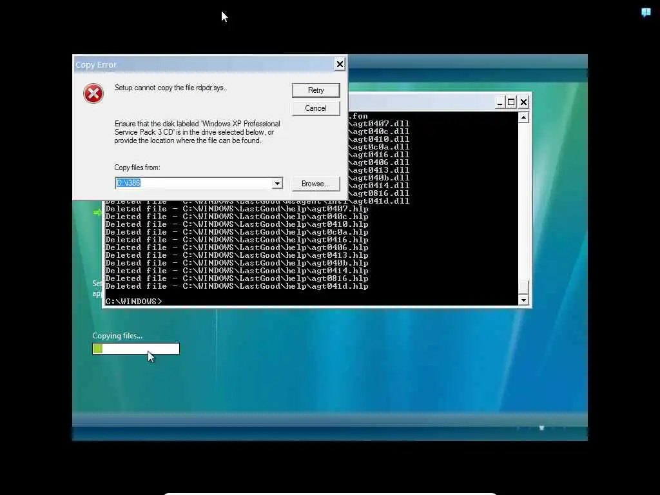Click the 'Copy files from:' label
The width and height of the screenshot is (660, 495).
point(137,168)
